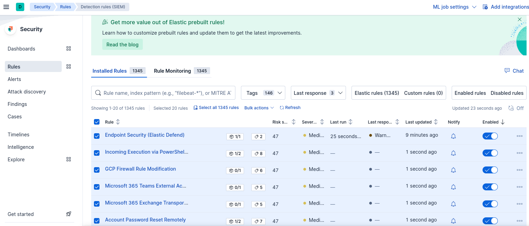Disable the Endpoint Security rule toggle
Screen dimensions: 529x226
(x=490, y=136)
